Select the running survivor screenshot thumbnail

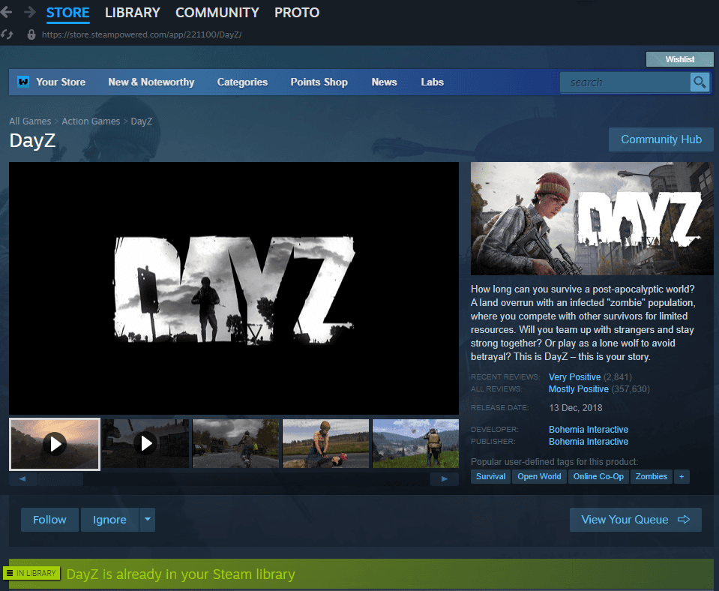coord(235,444)
